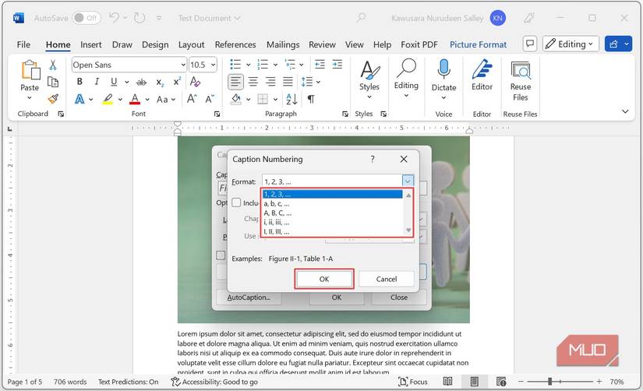Click AutoCaption button in Caption dialog
Viewport: 643px width, 391px height.
[249, 297]
